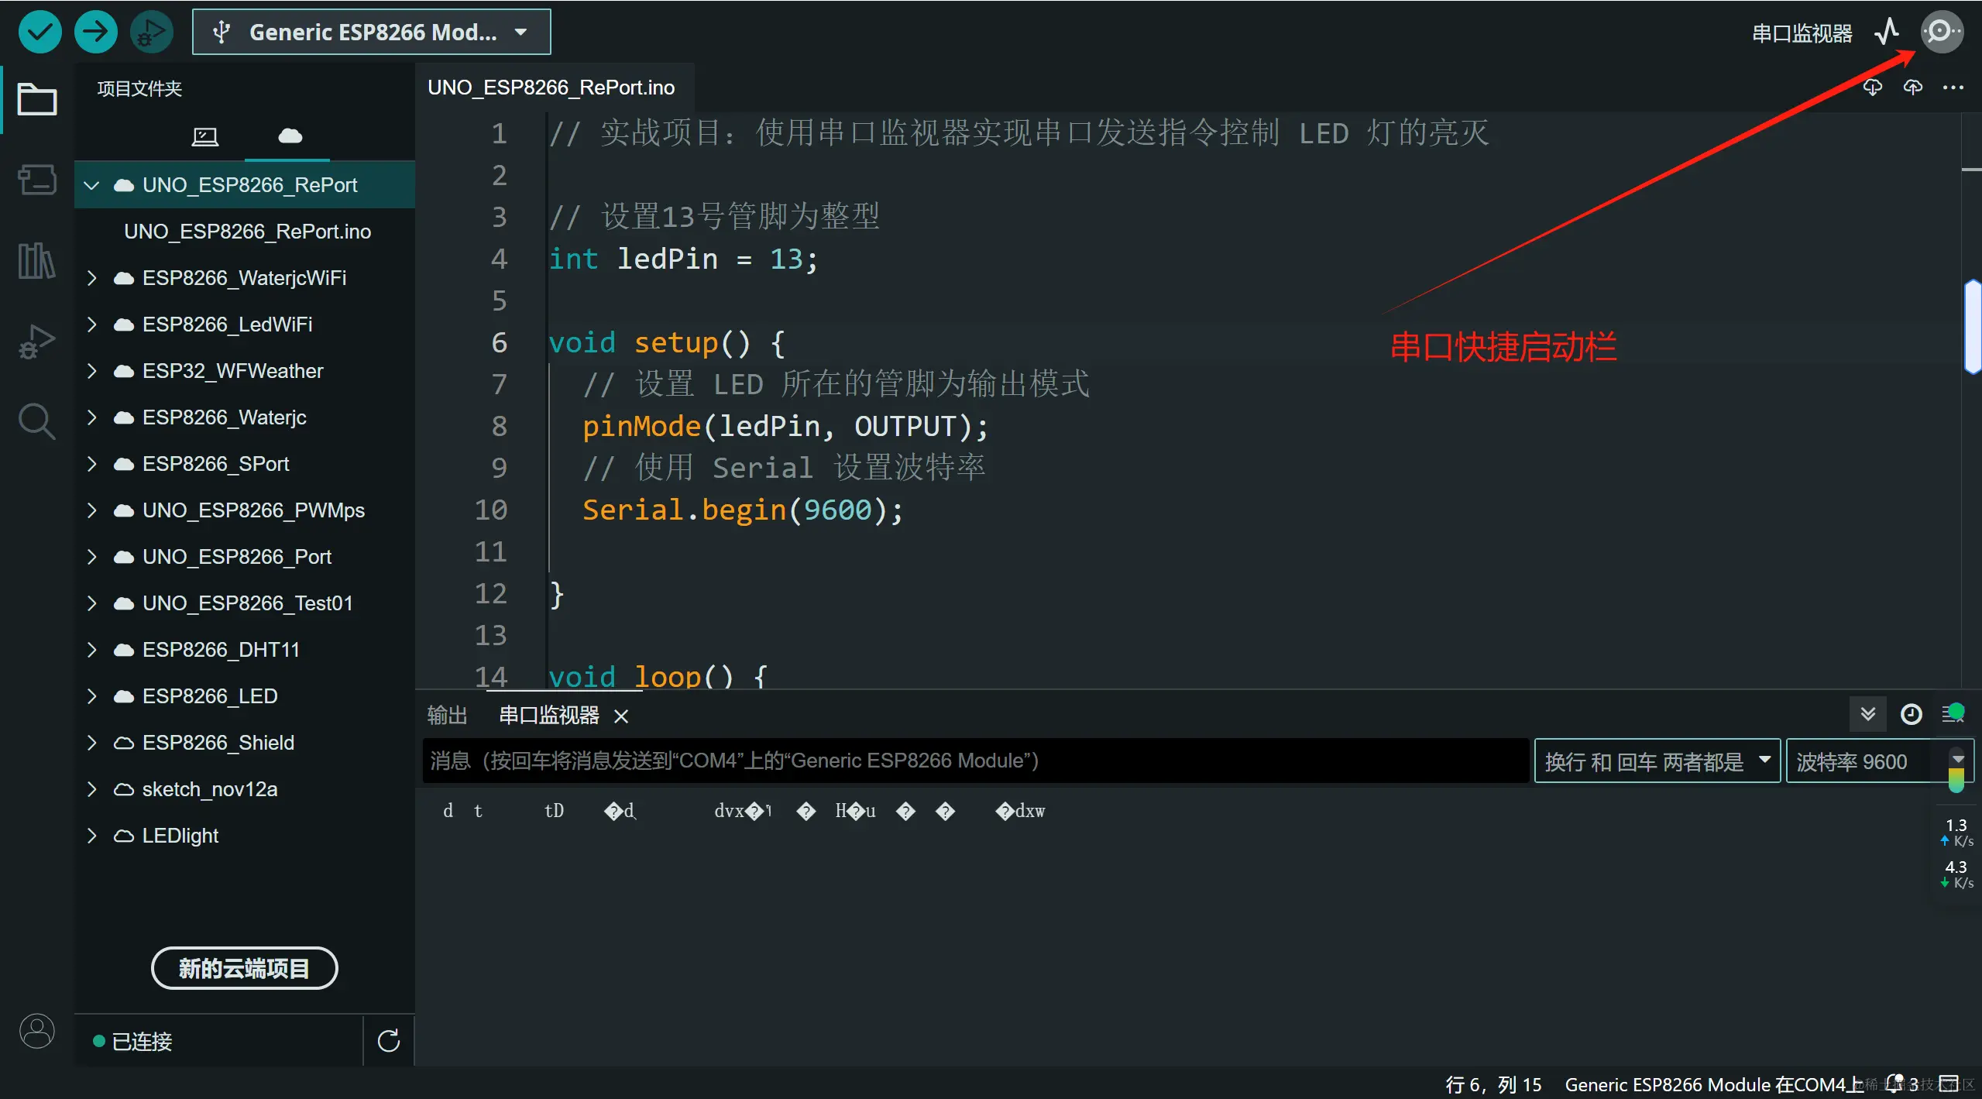This screenshot has height=1099, width=1982.
Task: Click the 新的云端项目 new cloud sketch button
Action: [244, 968]
